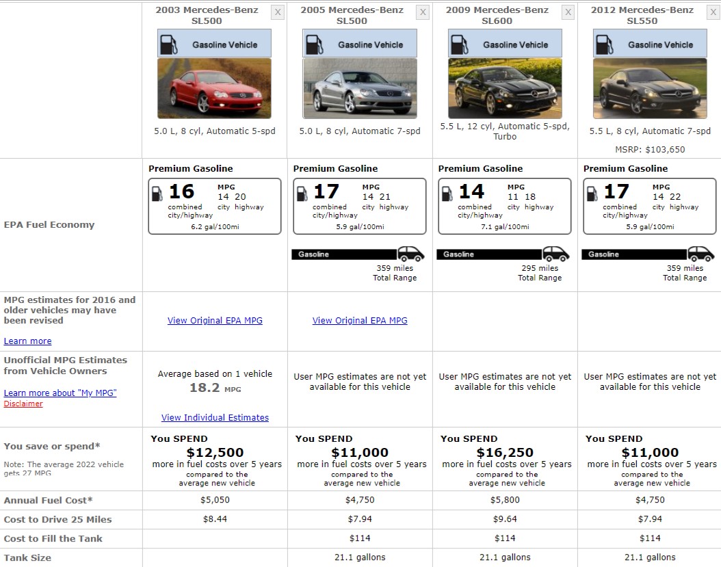Click the Tank Size row label

tap(27, 558)
